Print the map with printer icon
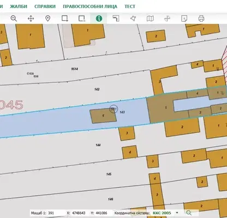Viewport: 227px width, 218px height. [201, 19]
